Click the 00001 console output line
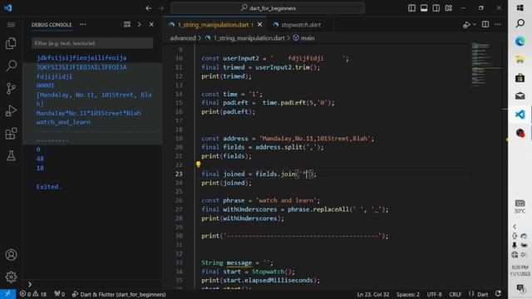This screenshot has height=299, width=532. (x=45, y=86)
